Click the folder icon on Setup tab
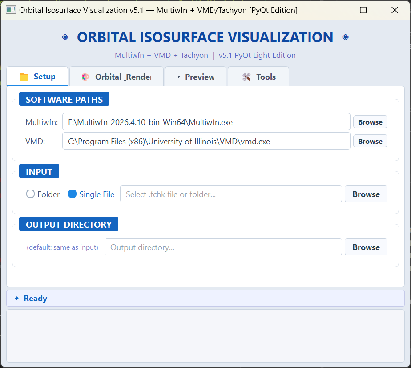411x368 pixels. point(24,77)
